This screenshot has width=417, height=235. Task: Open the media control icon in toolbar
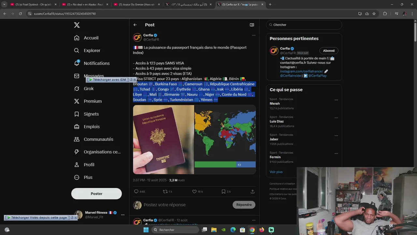[396, 14]
